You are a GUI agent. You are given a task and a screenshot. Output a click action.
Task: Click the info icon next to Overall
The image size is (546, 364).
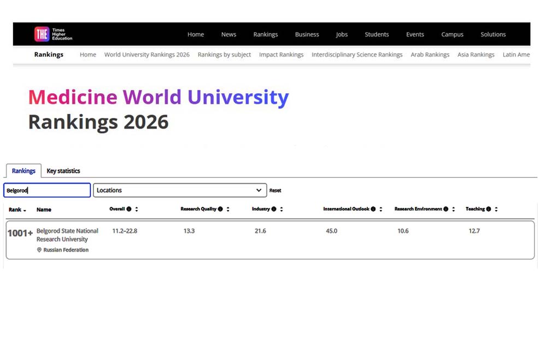click(x=129, y=209)
